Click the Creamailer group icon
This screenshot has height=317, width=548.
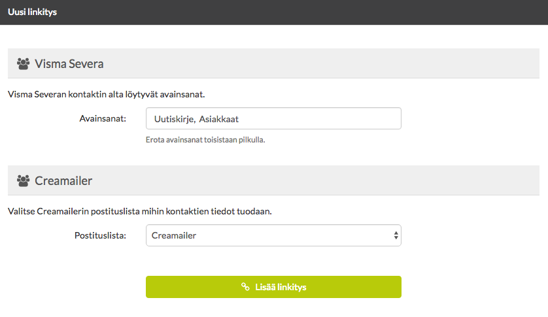(x=23, y=180)
